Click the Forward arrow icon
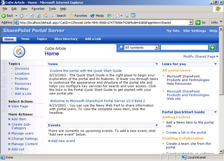This screenshot has width=224, height=161. pos(22,16)
